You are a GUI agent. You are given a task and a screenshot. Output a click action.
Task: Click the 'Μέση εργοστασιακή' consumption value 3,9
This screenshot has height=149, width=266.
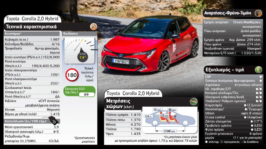pos(56,127)
